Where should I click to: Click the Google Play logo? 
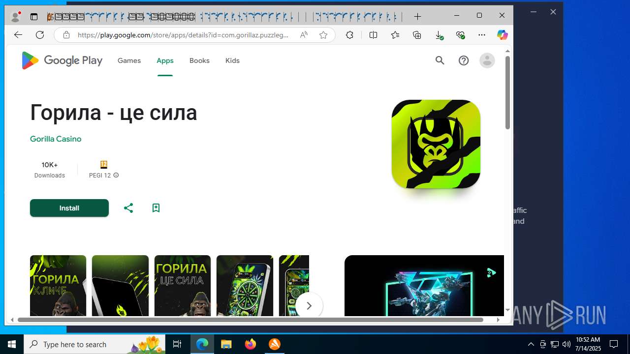[62, 60]
